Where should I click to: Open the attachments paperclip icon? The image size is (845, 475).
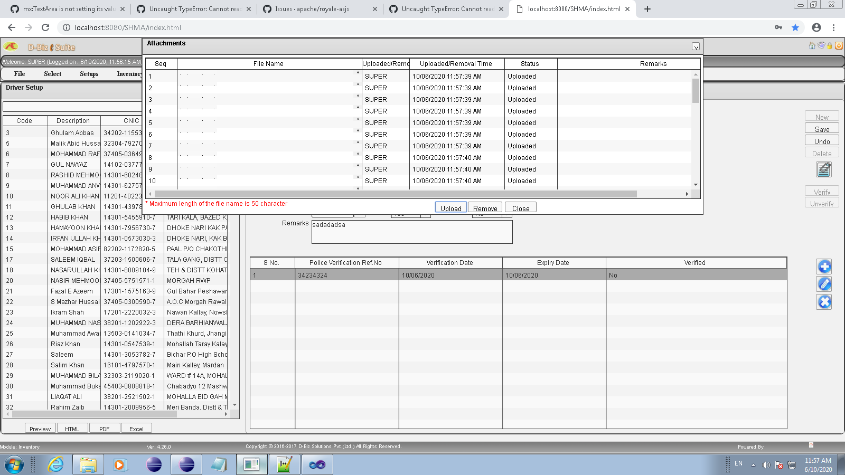[824, 169]
